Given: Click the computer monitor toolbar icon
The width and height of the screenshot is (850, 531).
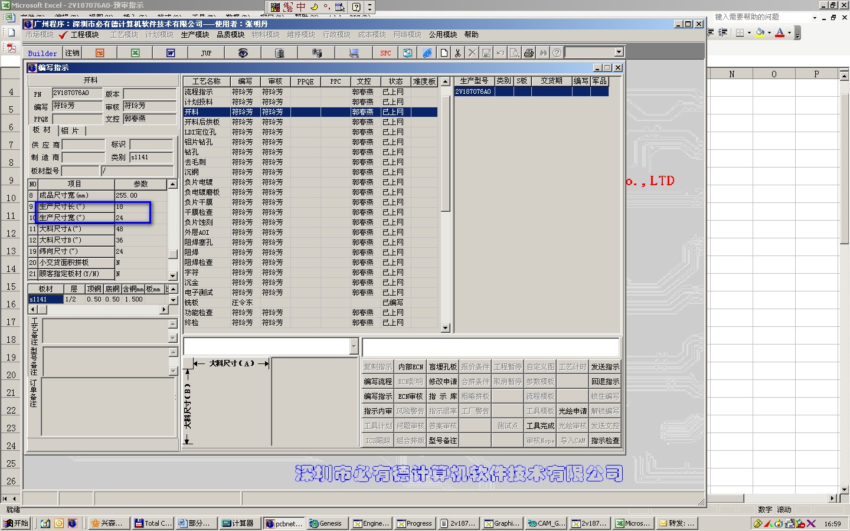Looking at the screenshot, I should pyautogui.click(x=354, y=53).
